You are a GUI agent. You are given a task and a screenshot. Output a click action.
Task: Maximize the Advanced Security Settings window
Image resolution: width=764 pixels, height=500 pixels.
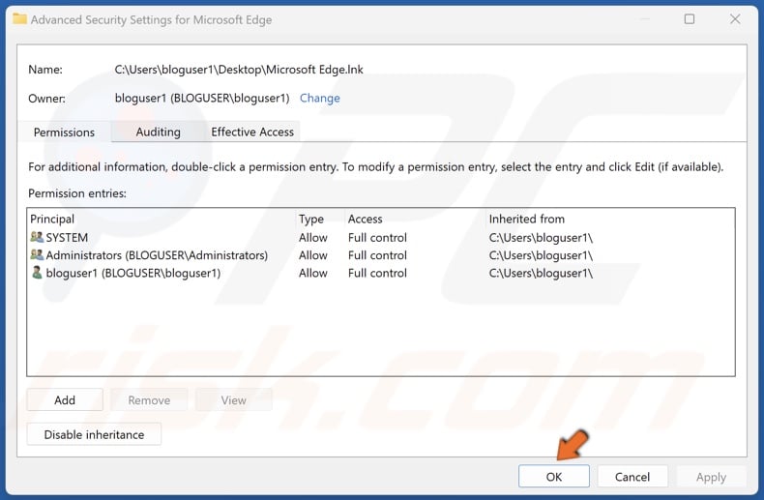(689, 19)
